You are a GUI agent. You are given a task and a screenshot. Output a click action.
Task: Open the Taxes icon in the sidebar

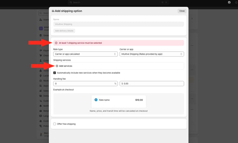pyautogui.click(x=40, y=71)
